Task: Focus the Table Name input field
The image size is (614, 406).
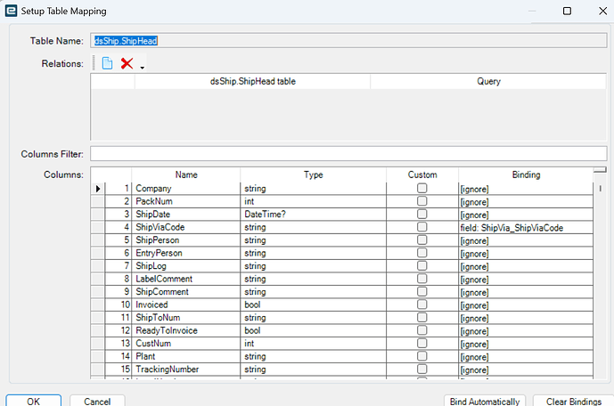Action: click(348, 41)
